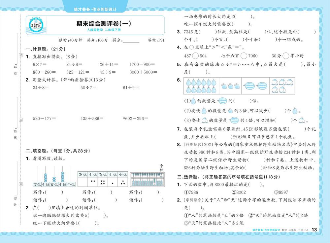This screenshot has width=330, height=243.
Task: Click the 科普知识 tag in question 8
Action: click(194, 145)
